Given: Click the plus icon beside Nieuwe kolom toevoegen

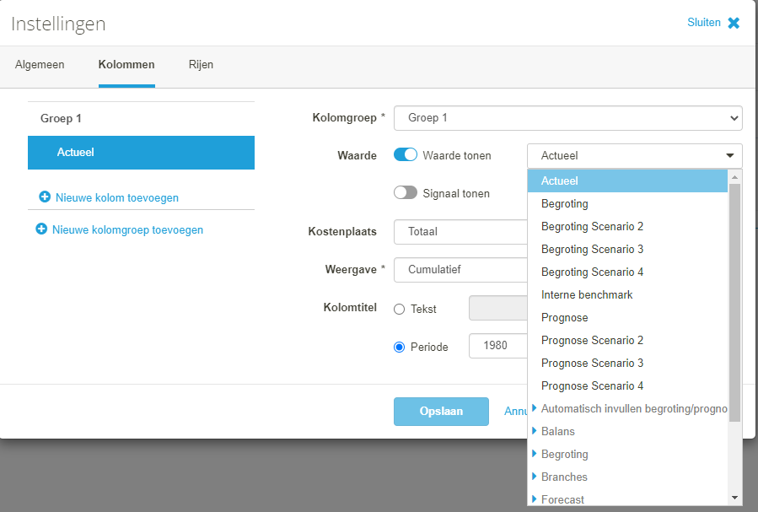Looking at the screenshot, I should pos(45,197).
